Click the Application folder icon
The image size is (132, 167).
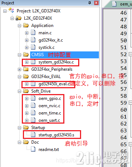26,26
